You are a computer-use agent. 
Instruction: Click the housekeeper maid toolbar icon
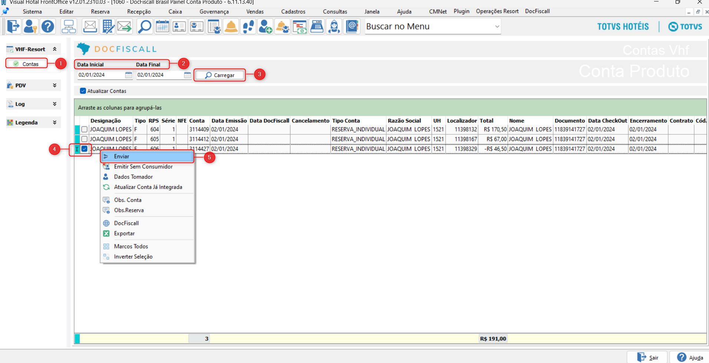click(334, 26)
